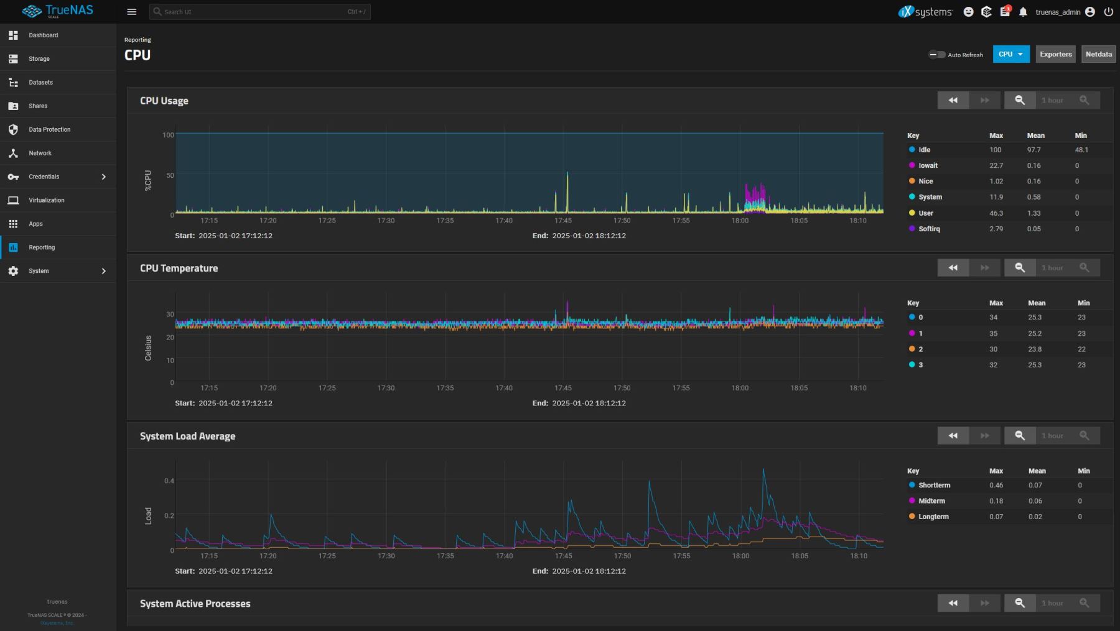Open the CPU report type dropdown

click(x=1010, y=54)
